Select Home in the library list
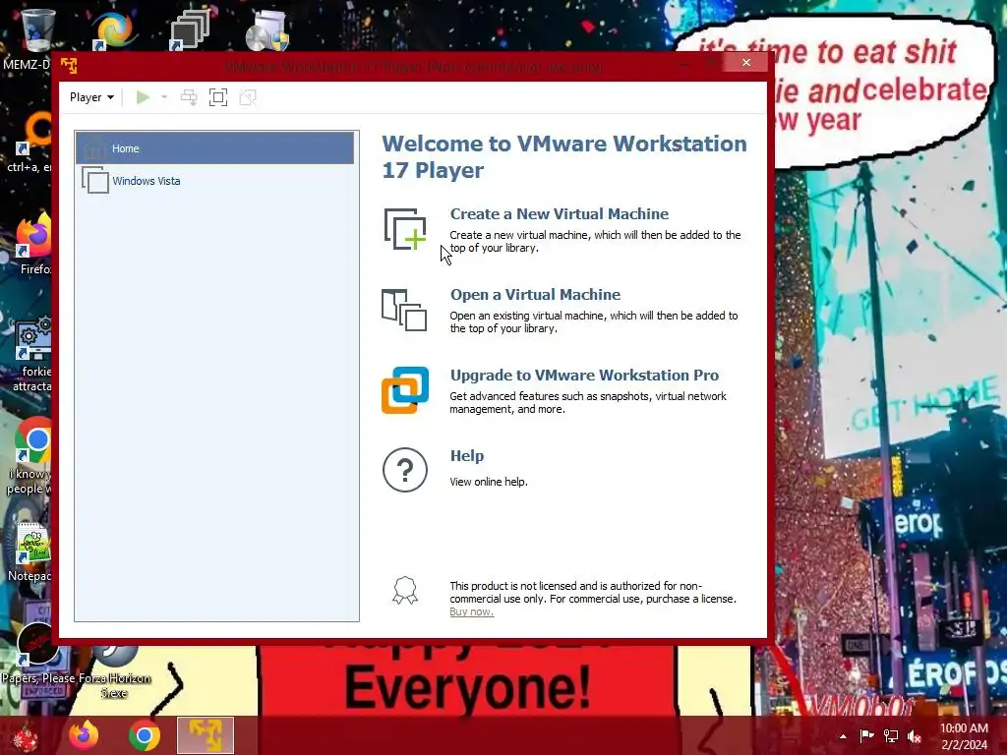1007x755 pixels. point(214,148)
